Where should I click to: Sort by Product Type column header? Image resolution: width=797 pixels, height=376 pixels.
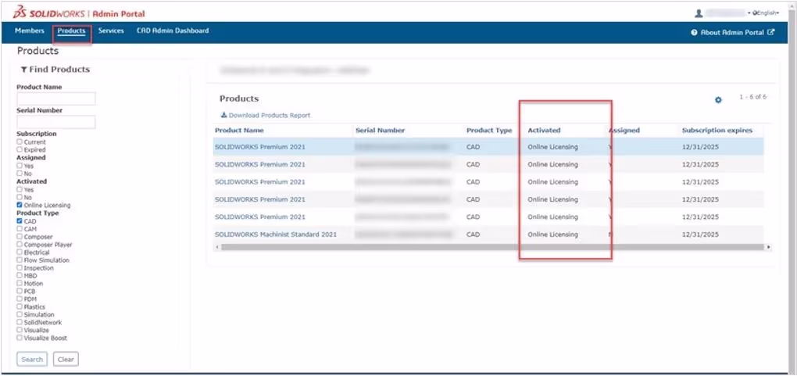(x=489, y=131)
